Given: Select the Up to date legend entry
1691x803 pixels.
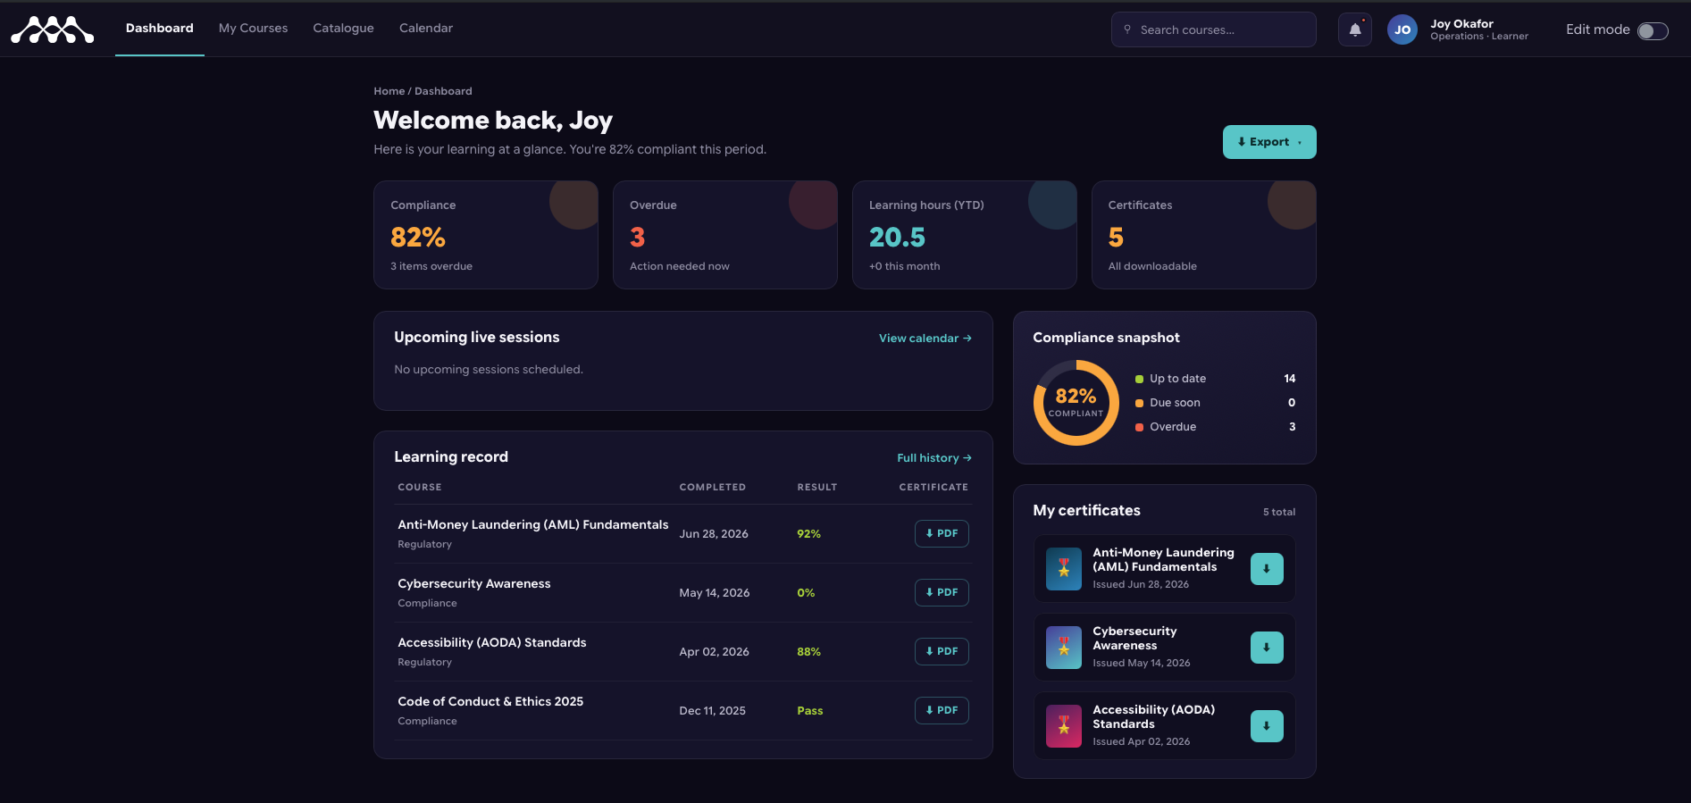Looking at the screenshot, I should coord(1216,379).
